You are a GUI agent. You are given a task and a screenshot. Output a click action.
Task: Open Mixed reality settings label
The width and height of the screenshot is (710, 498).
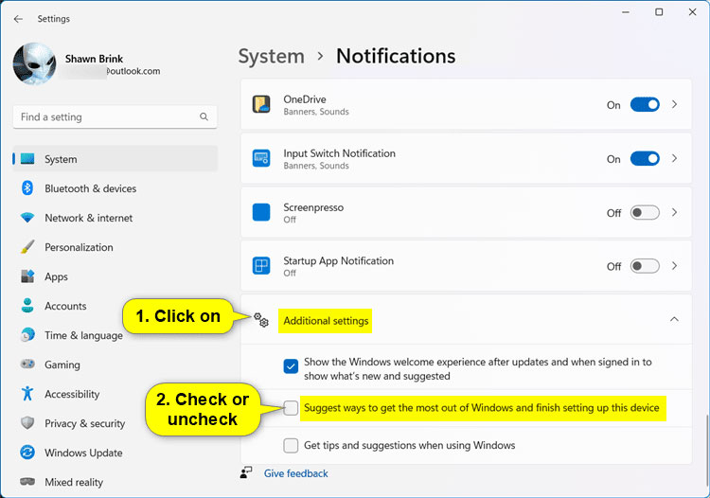coord(74,482)
